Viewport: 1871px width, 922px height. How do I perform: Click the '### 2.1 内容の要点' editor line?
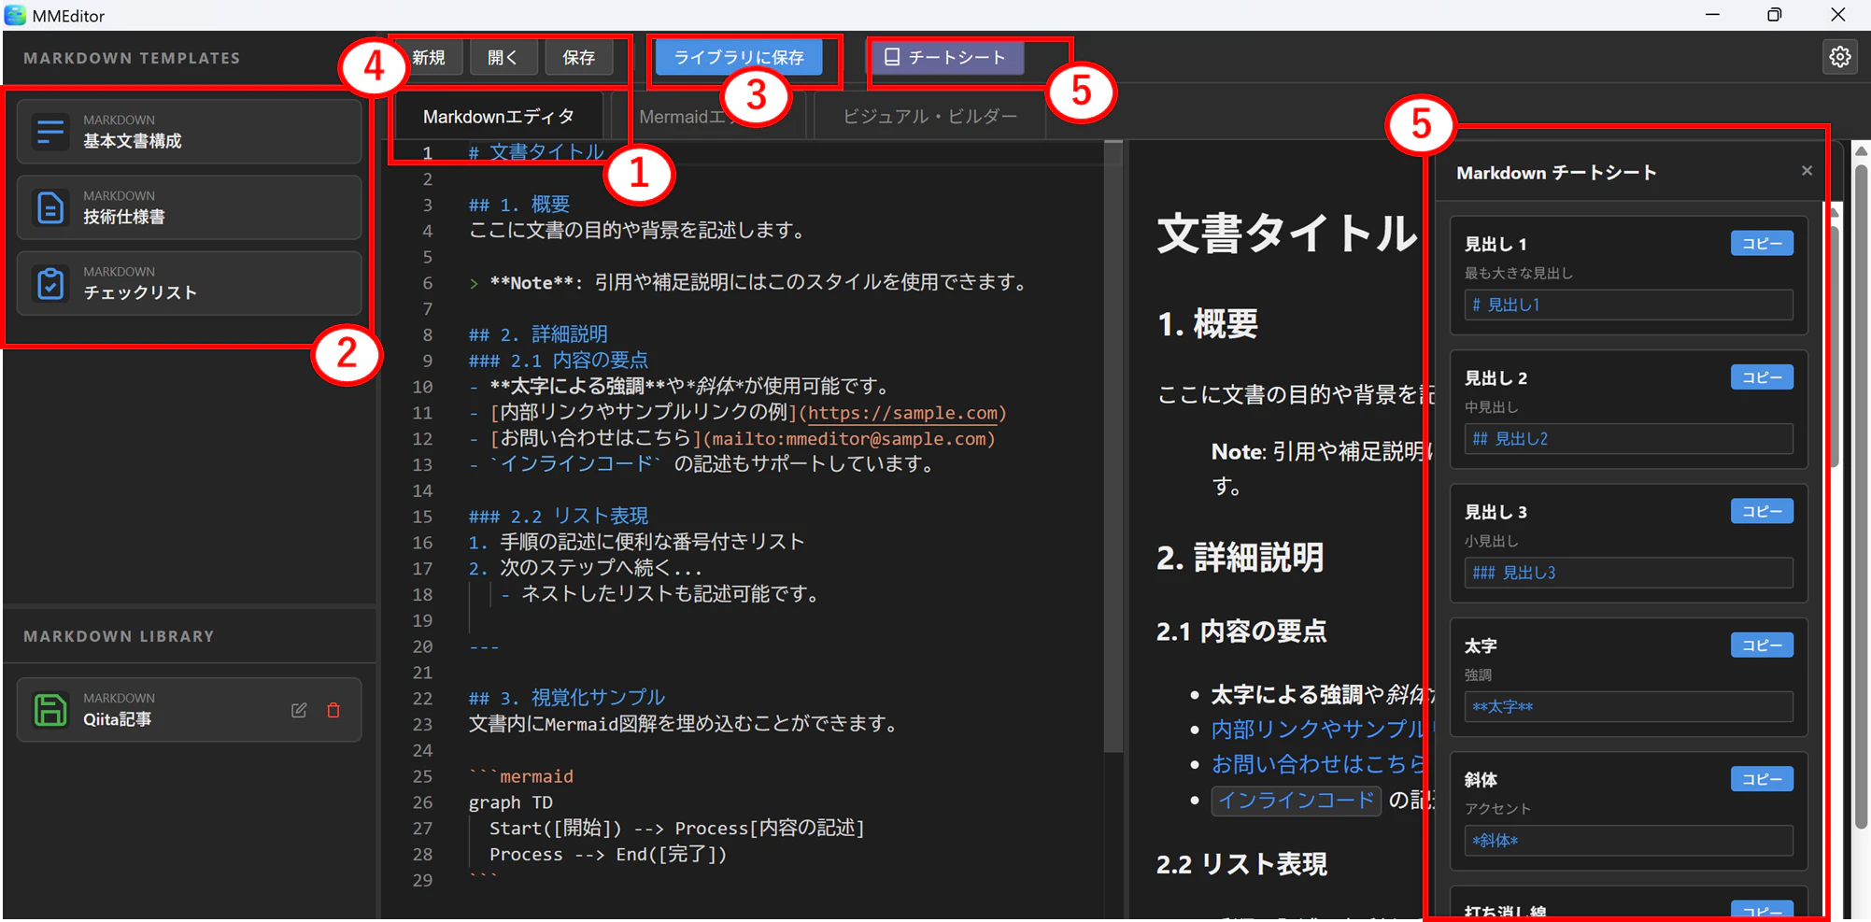558,361
